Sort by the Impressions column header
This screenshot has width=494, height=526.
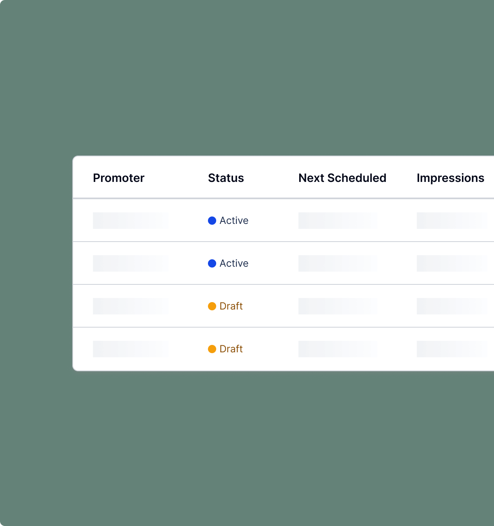pyautogui.click(x=450, y=178)
